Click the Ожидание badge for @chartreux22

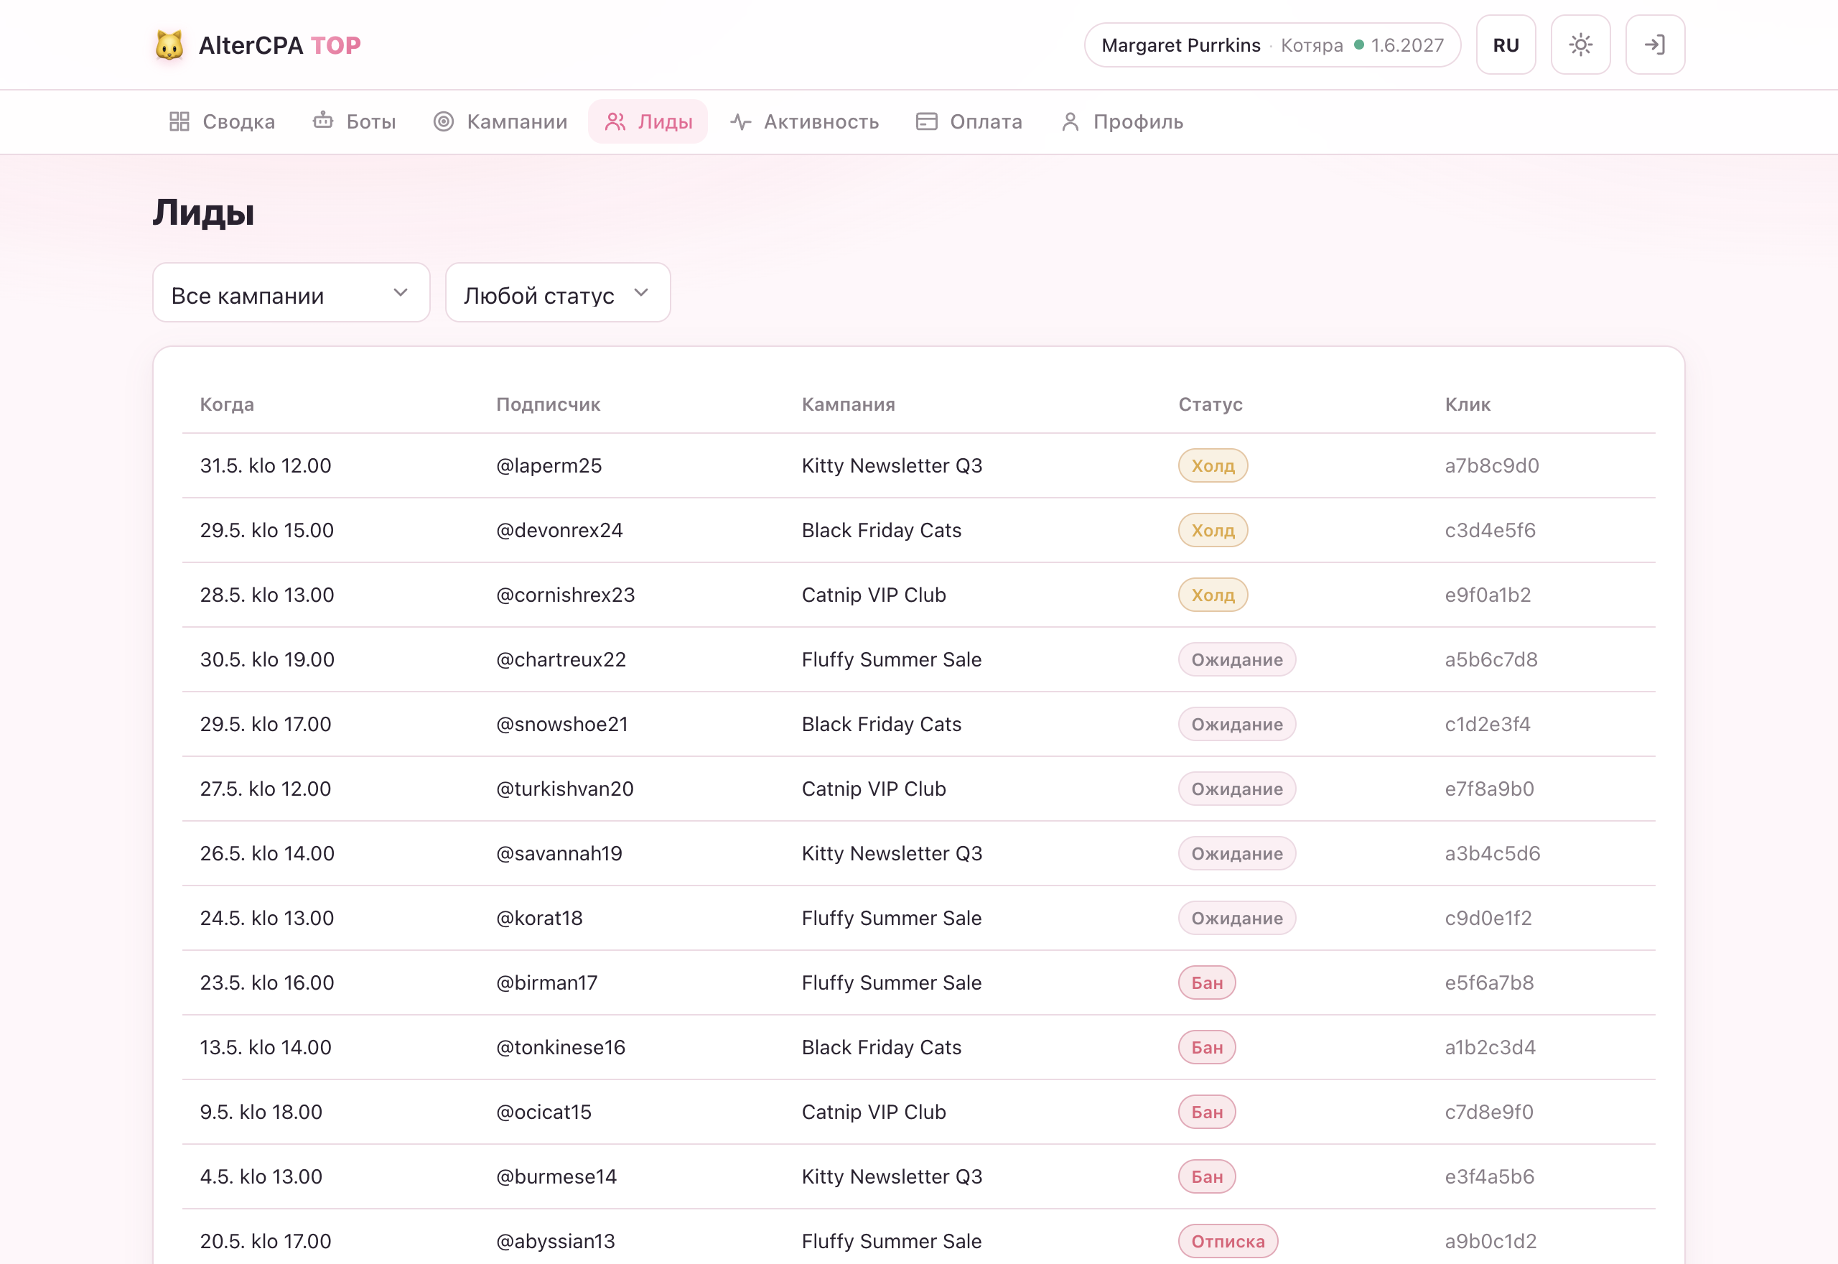pos(1236,660)
